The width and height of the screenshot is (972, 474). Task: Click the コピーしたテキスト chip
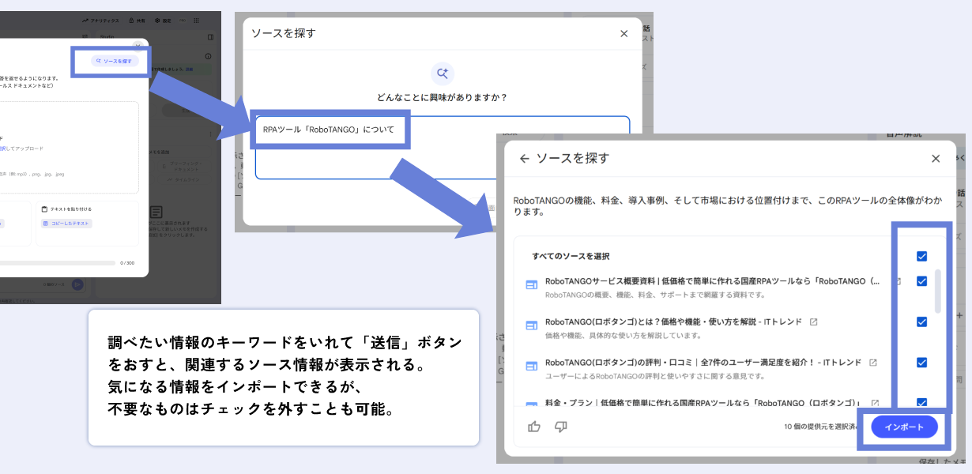67,224
